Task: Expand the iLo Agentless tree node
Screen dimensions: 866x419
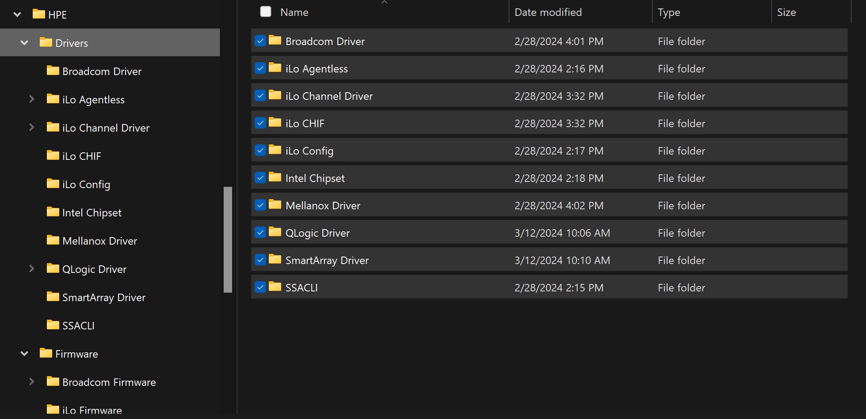Action: click(x=31, y=99)
